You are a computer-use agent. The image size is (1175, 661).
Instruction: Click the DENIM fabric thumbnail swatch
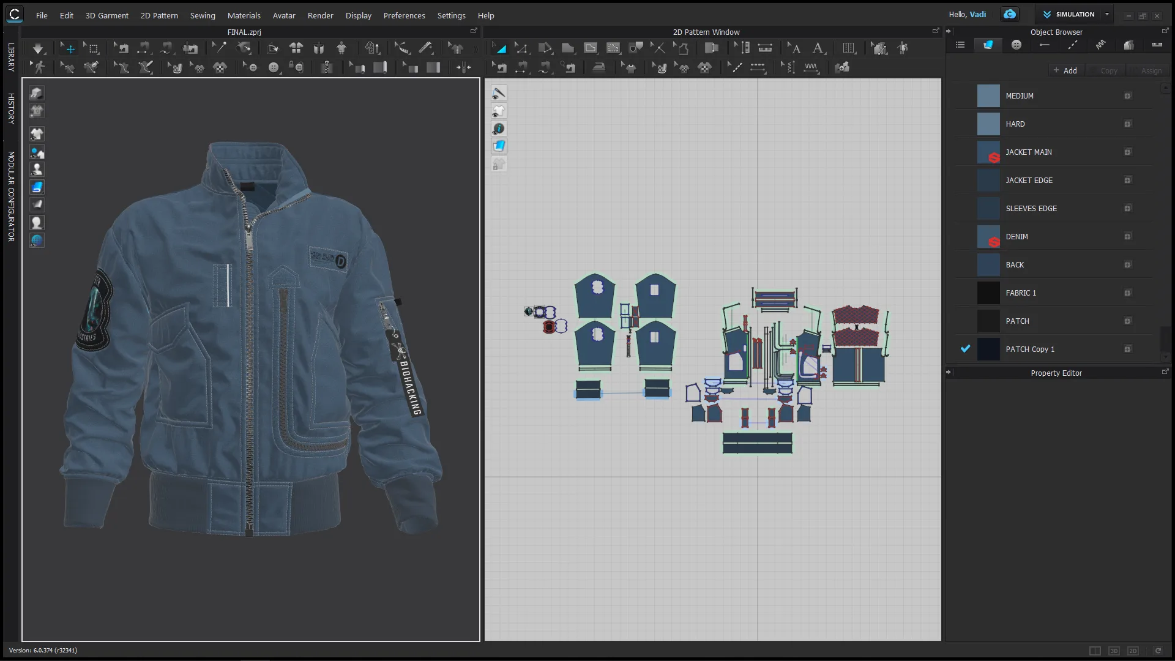coord(990,237)
